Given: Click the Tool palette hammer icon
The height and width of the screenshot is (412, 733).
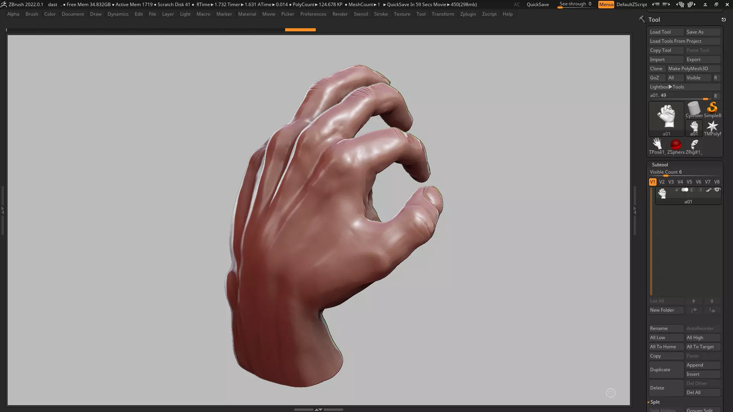Looking at the screenshot, I should (642, 19).
